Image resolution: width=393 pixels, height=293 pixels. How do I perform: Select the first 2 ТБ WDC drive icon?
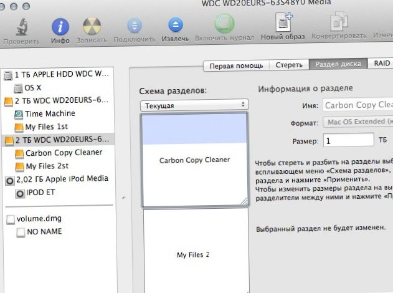point(9,102)
